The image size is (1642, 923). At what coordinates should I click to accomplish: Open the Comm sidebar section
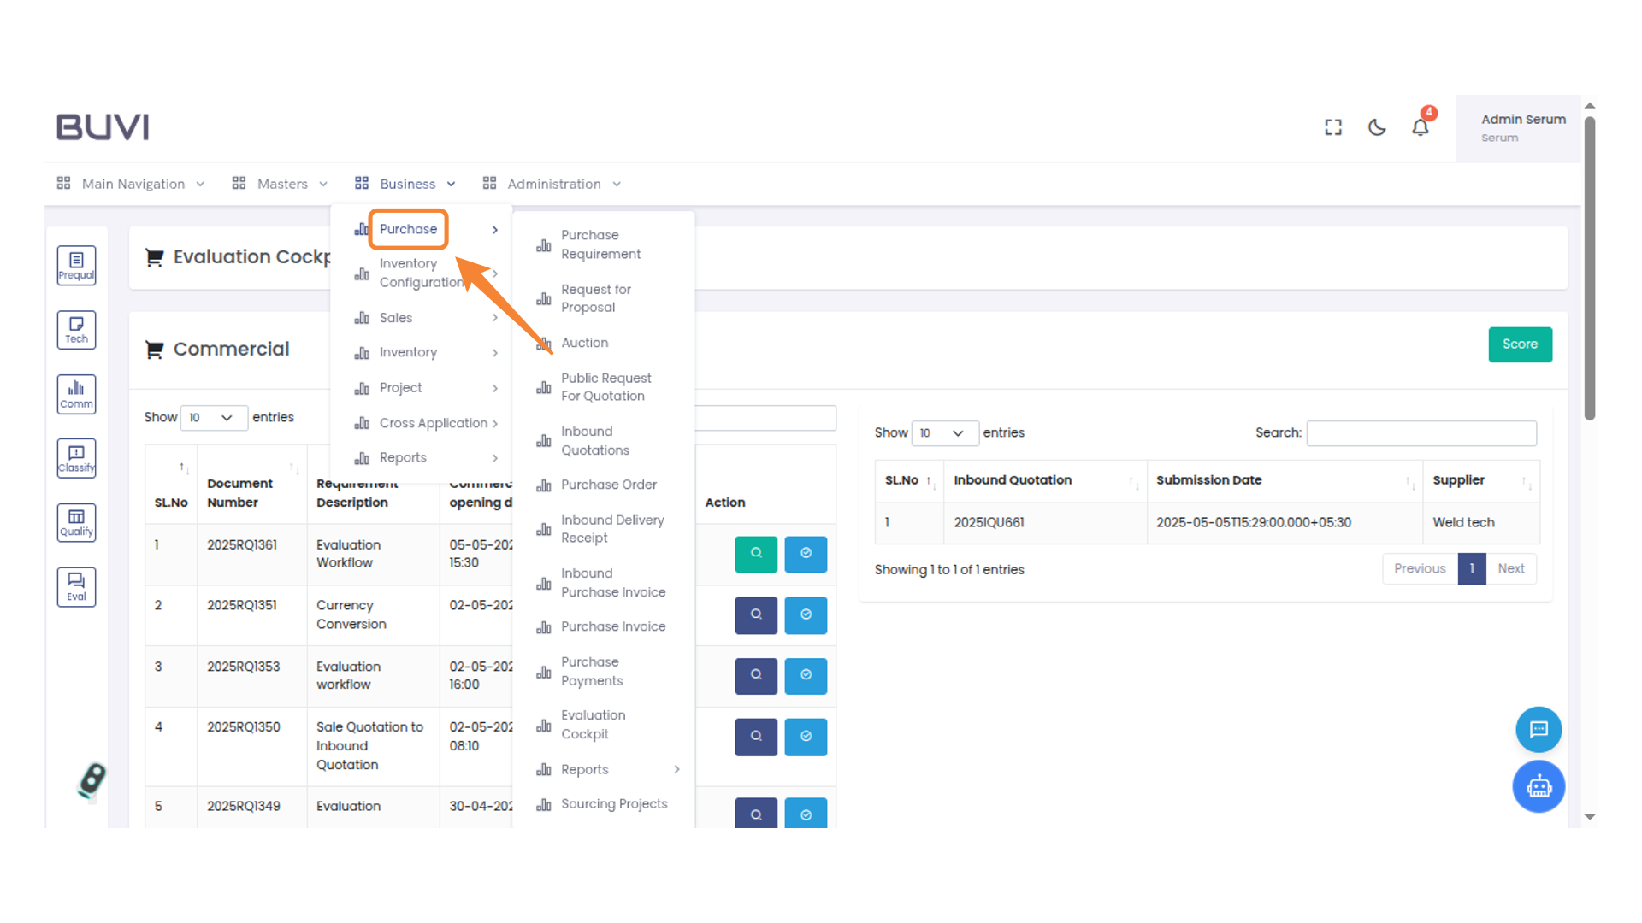pos(76,394)
